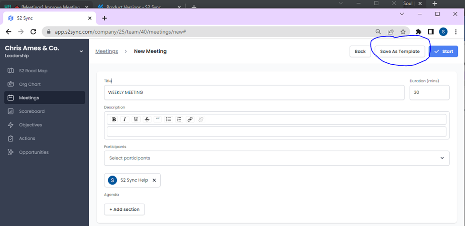Bookmark this page with star
Viewport: 465px width, 226px height.
pos(403,32)
